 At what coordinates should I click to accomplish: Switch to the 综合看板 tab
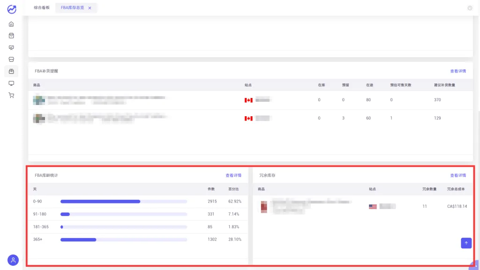pyautogui.click(x=42, y=7)
